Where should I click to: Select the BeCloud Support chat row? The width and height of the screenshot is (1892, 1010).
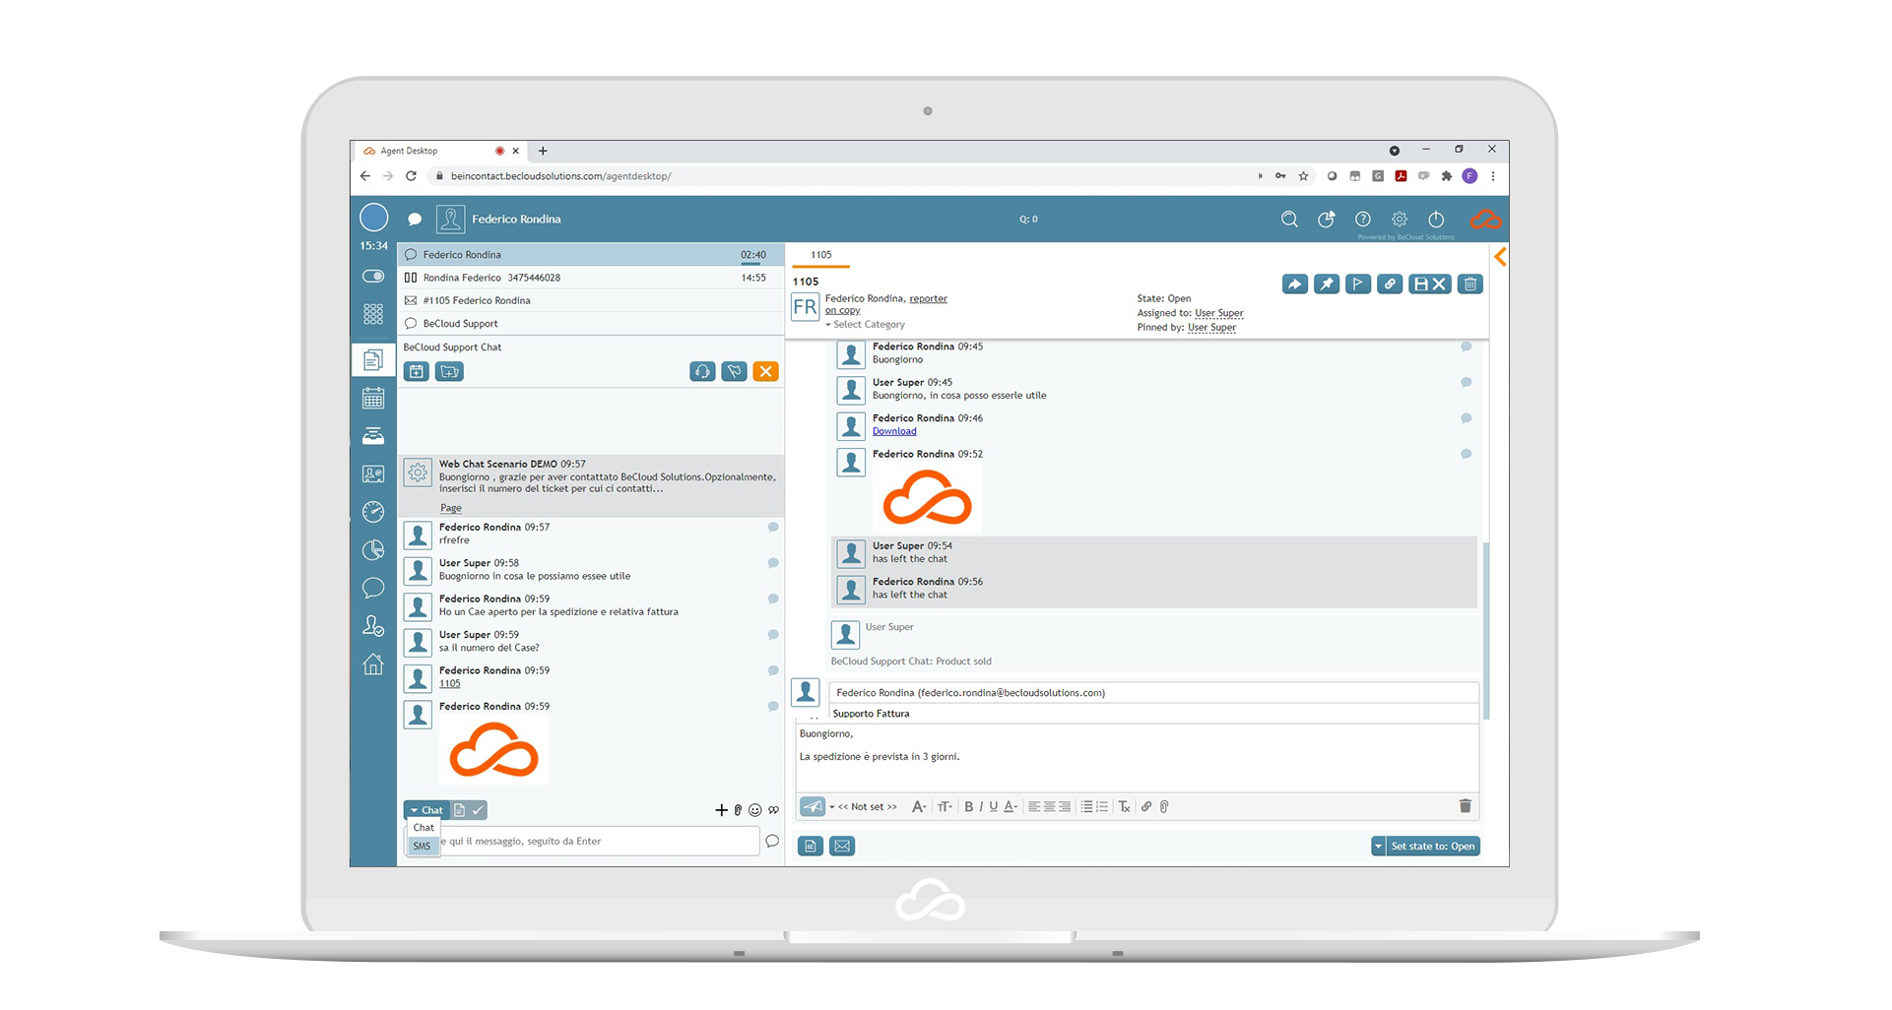pos(591,324)
